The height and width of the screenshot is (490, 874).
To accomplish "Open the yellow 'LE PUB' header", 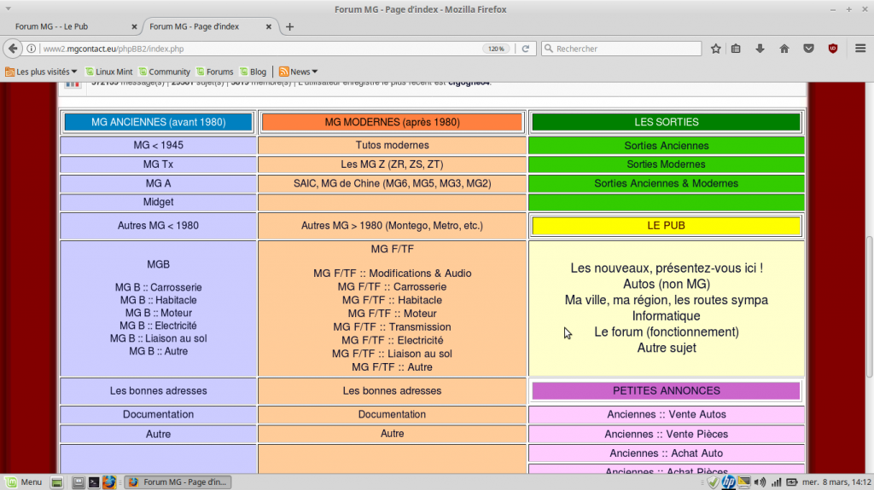I will (x=666, y=226).
